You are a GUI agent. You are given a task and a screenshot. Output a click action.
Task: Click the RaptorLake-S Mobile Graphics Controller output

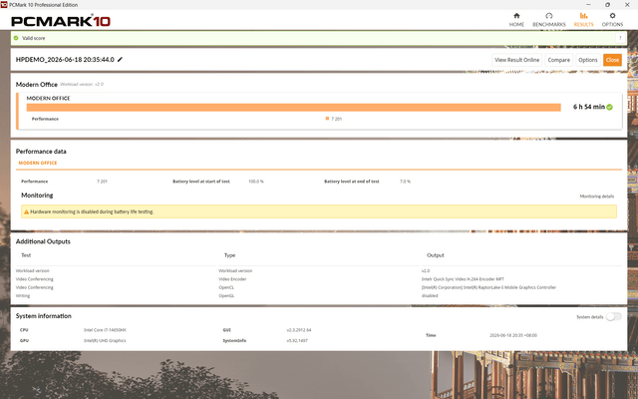(x=488, y=287)
